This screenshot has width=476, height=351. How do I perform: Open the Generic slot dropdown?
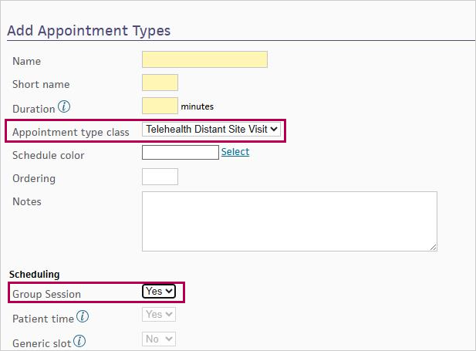coord(159,339)
